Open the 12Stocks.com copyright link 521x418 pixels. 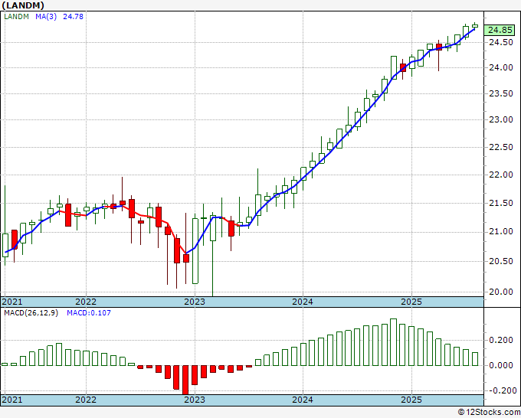pos(489,413)
